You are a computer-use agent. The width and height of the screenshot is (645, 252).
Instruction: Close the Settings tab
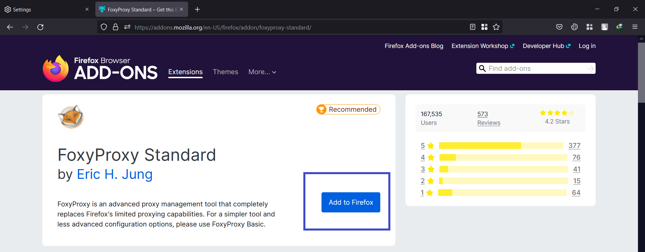[x=87, y=9]
